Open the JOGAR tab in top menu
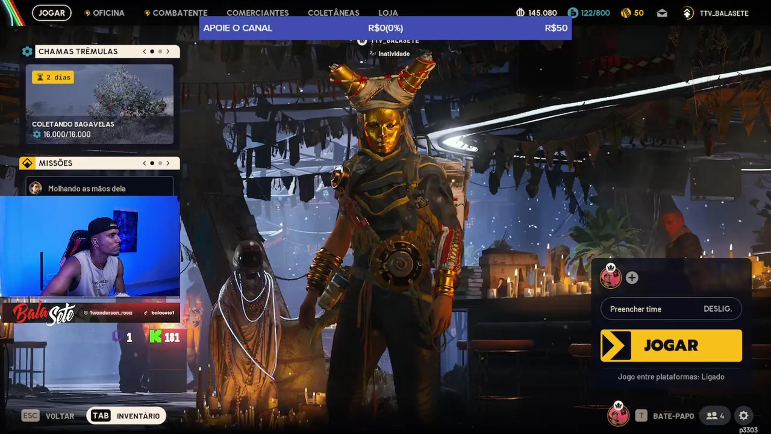The image size is (771, 434). [x=52, y=13]
